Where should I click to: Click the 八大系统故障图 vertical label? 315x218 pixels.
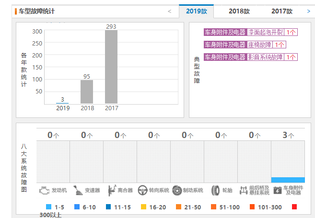point(23,168)
